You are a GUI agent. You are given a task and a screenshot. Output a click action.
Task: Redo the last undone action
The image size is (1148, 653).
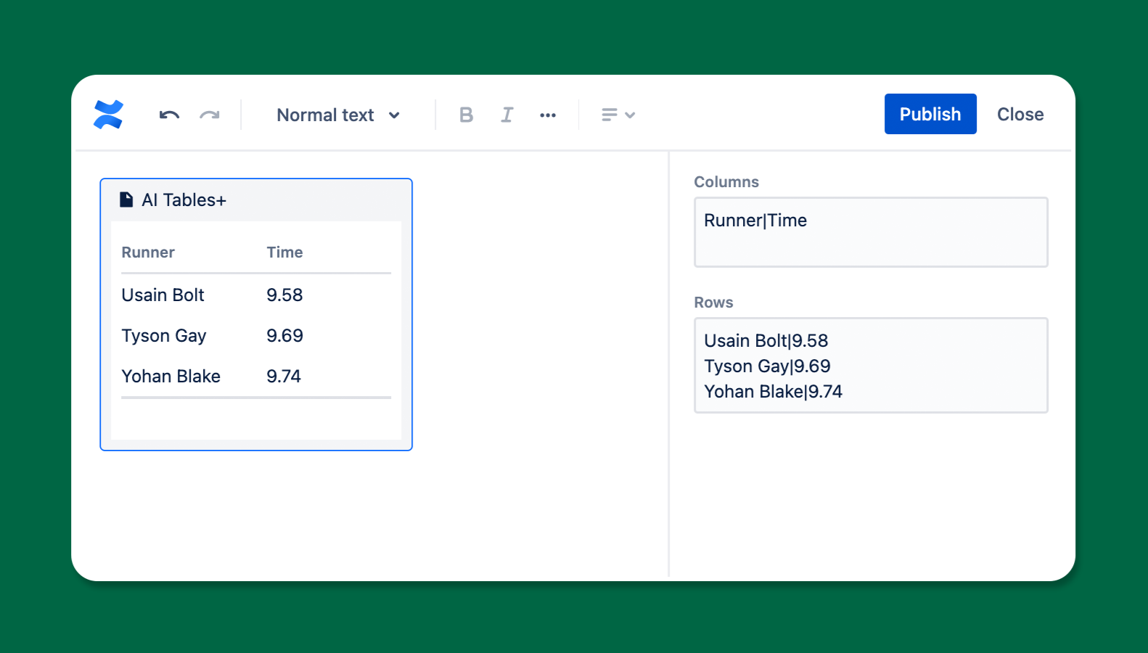[210, 115]
